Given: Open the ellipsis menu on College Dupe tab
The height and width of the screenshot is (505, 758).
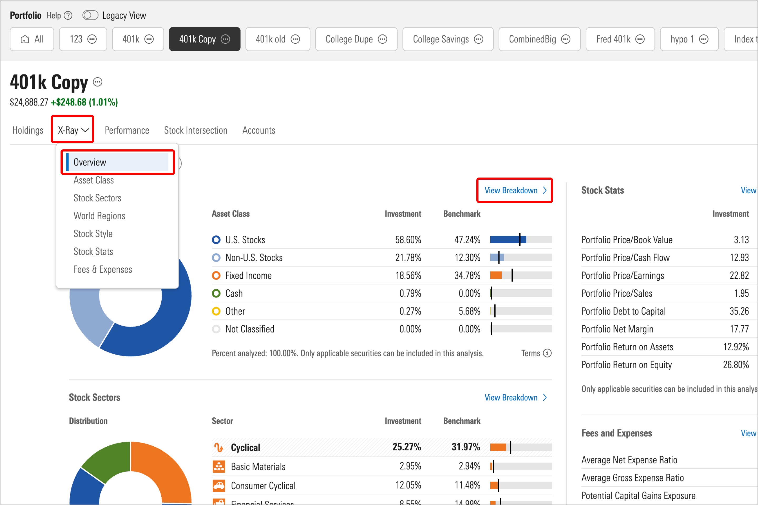Looking at the screenshot, I should (382, 39).
